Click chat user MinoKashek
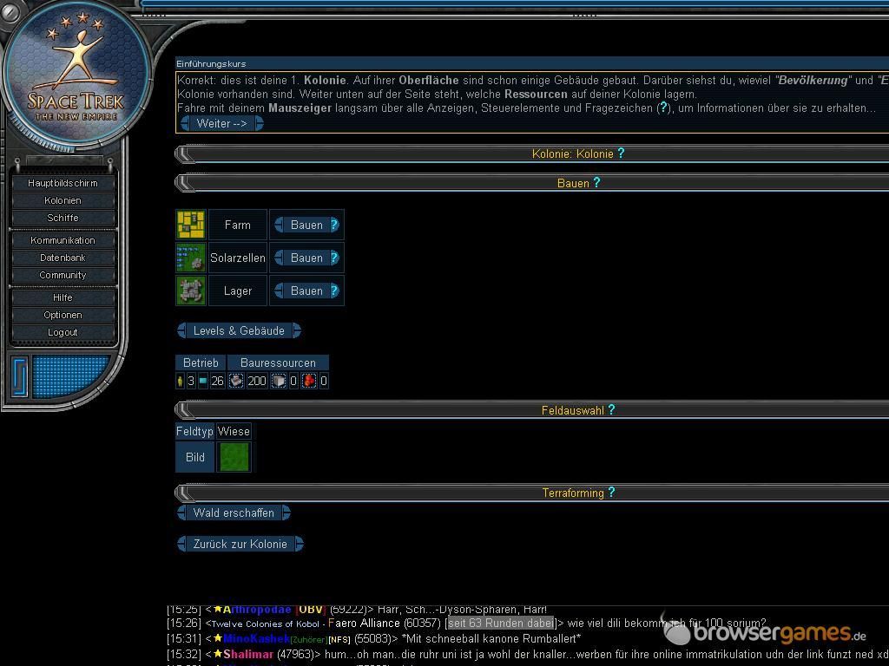889x666 pixels. tap(256, 638)
